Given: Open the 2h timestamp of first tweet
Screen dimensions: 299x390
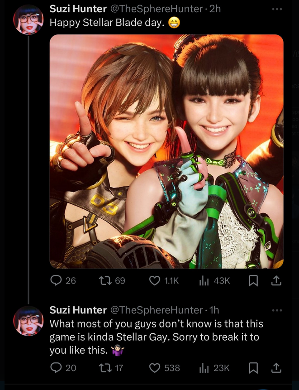Looking at the screenshot, I should click(x=215, y=9).
